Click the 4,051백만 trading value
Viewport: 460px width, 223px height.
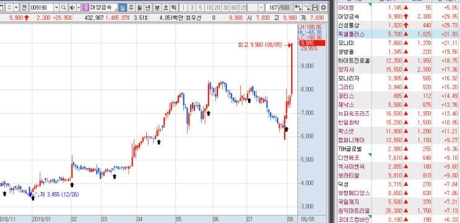pyautogui.click(x=171, y=18)
